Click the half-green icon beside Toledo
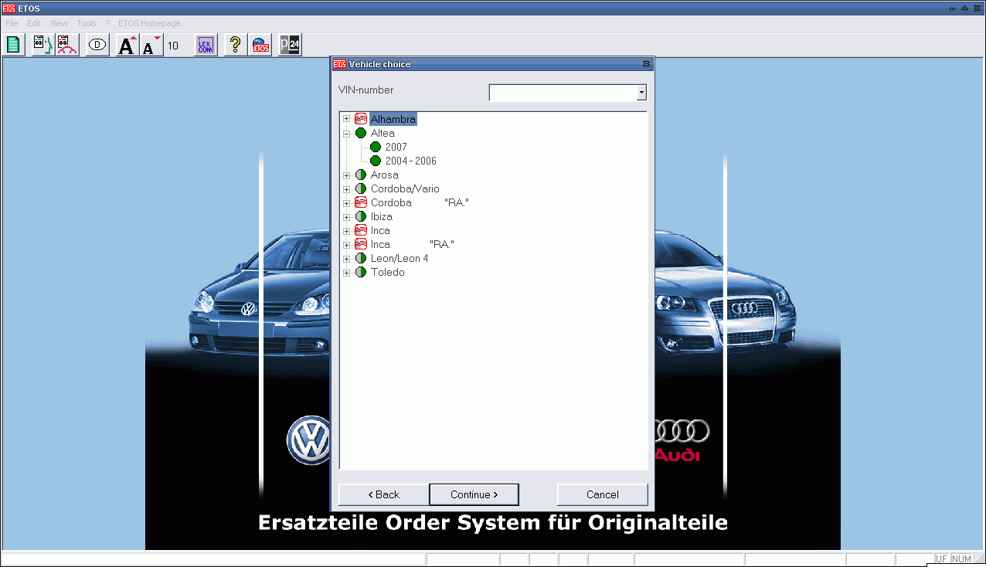The image size is (986, 567). [x=361, y=272]
